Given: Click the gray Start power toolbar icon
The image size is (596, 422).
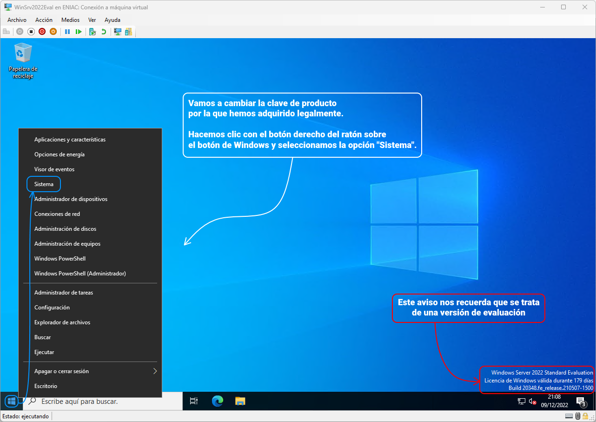Looking at the screenshot, I should pyautogui.click(x=20, y=32).
